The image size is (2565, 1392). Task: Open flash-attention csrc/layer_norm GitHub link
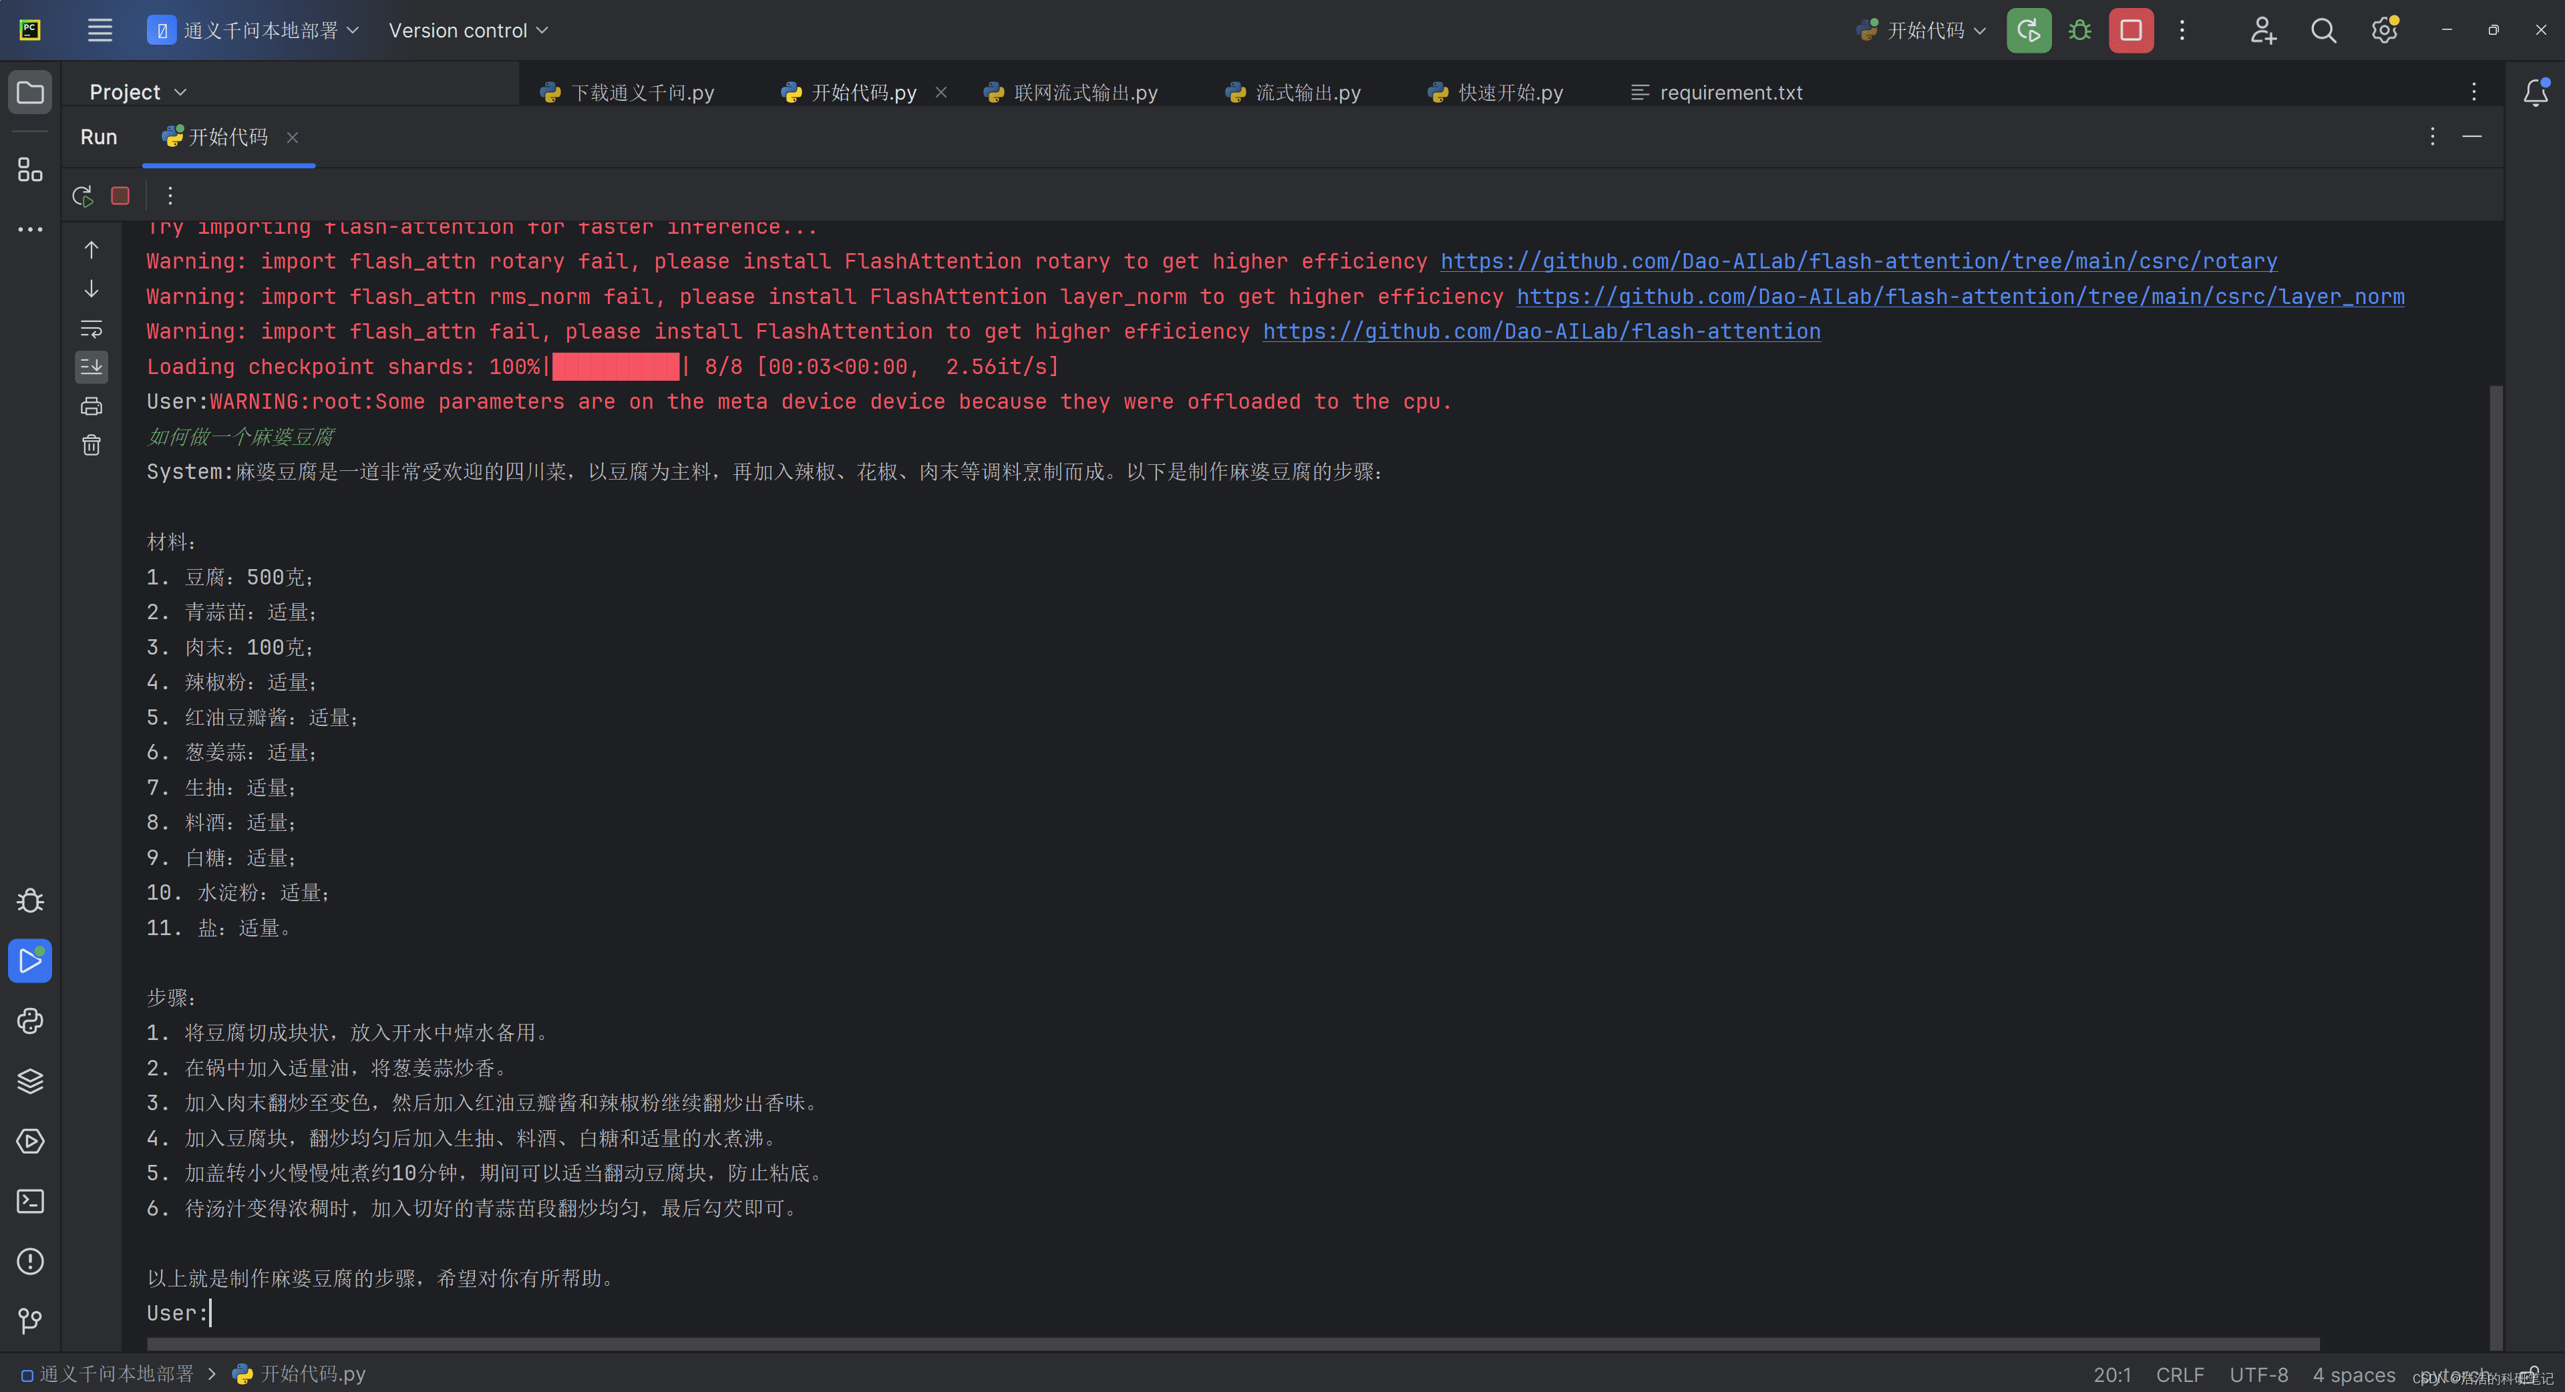[x=1960, y=297]
